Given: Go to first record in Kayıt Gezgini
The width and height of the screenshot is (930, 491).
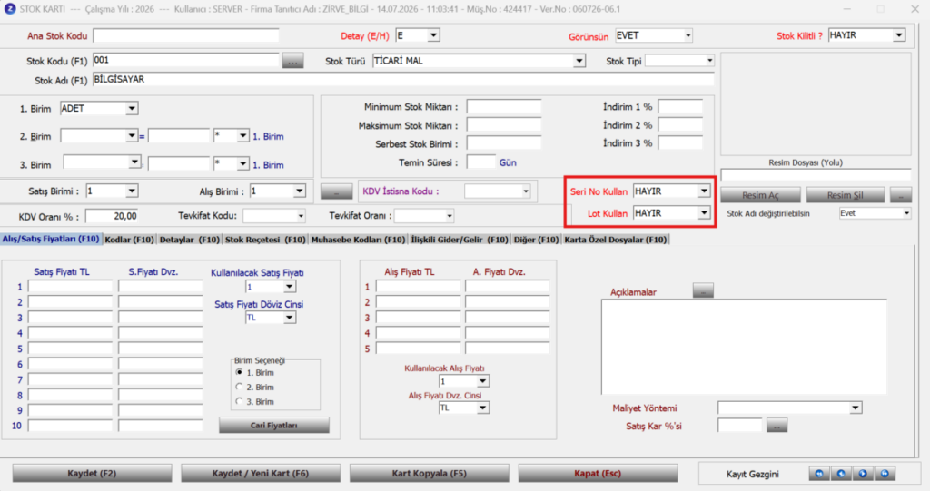Looking at the screenshot, I should 819,474.
